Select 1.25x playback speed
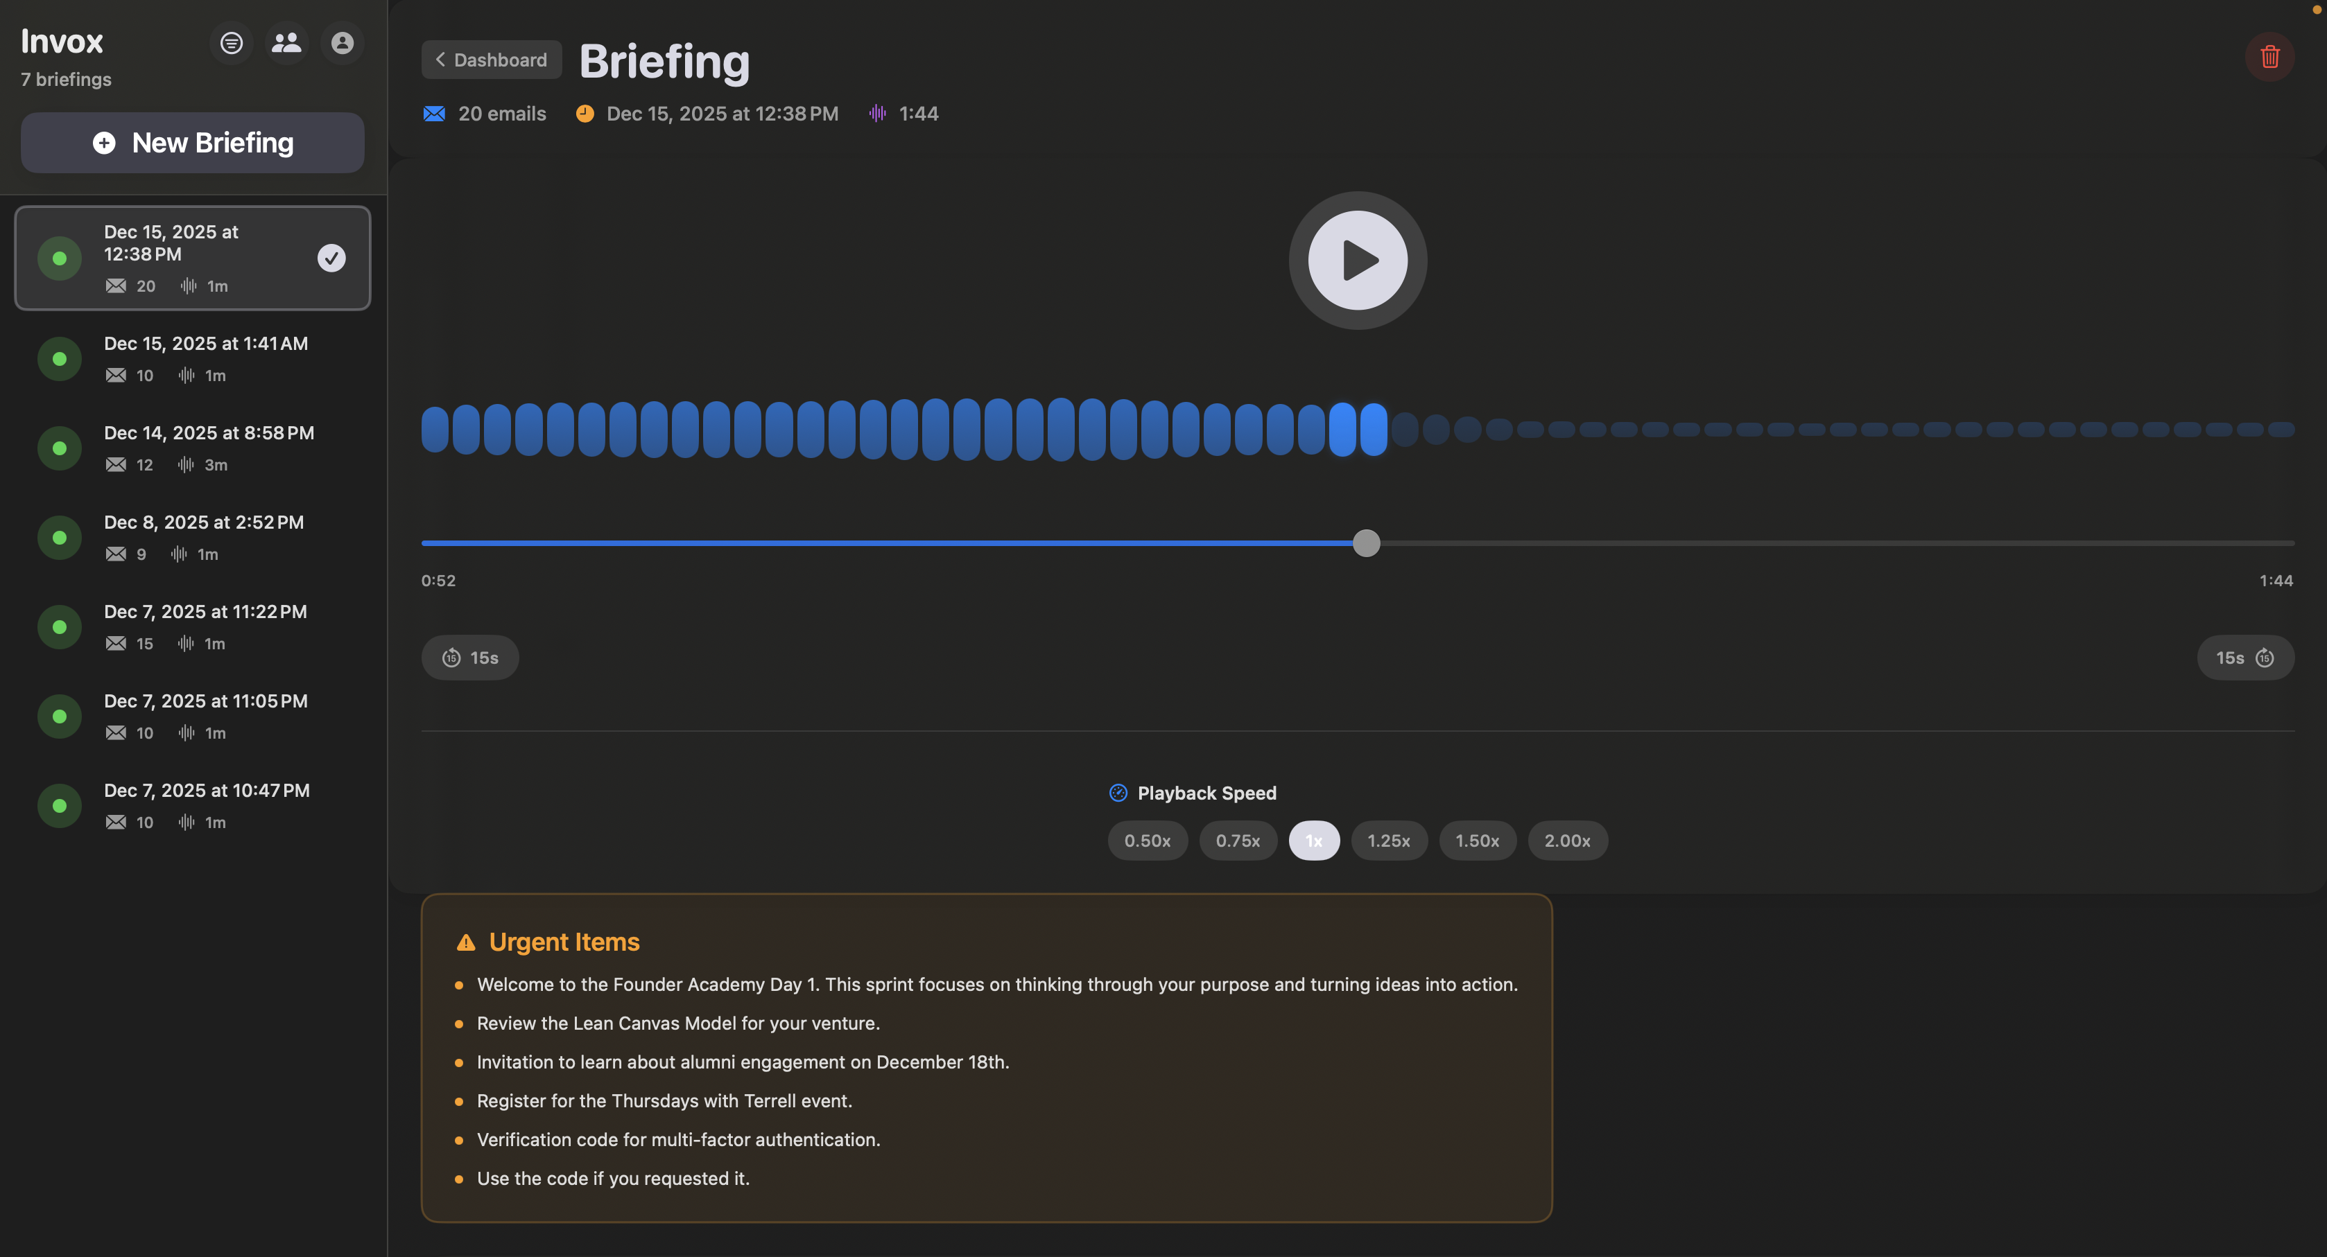This screenshot has height=1257, width=2327. [1388, 841]
